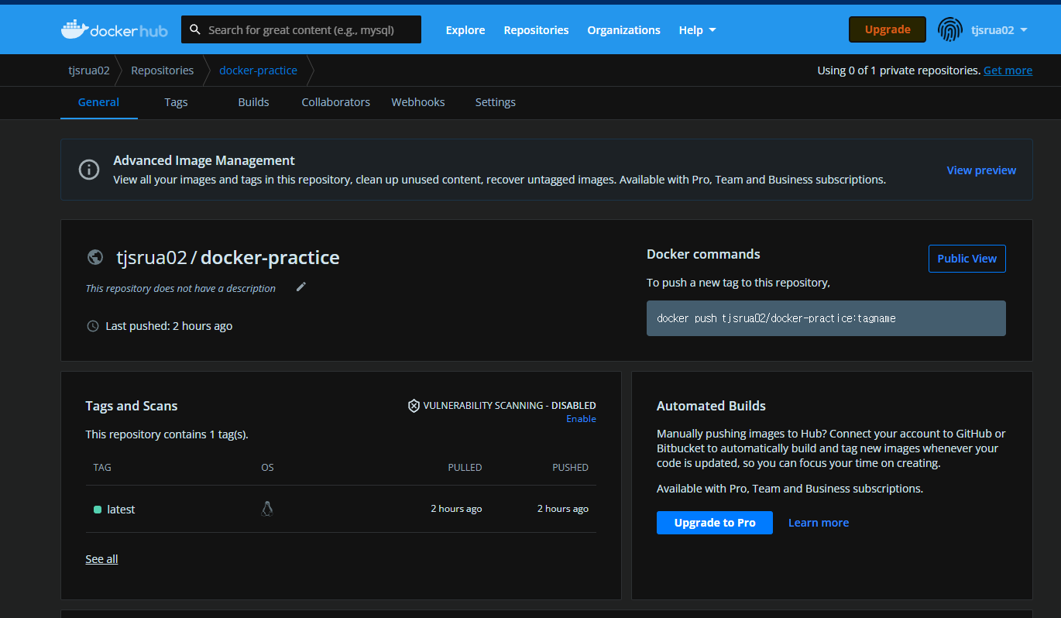The image size is (1061, 618).
Task: Click the Repositories breadcrumb
Action: click(x=163, y=70)
